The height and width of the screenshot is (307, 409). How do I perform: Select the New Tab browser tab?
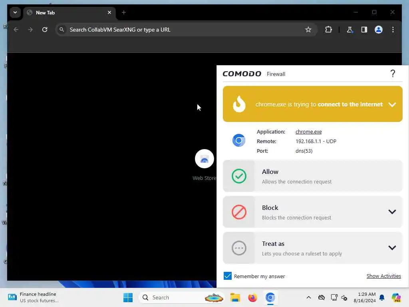pos(70,12)
